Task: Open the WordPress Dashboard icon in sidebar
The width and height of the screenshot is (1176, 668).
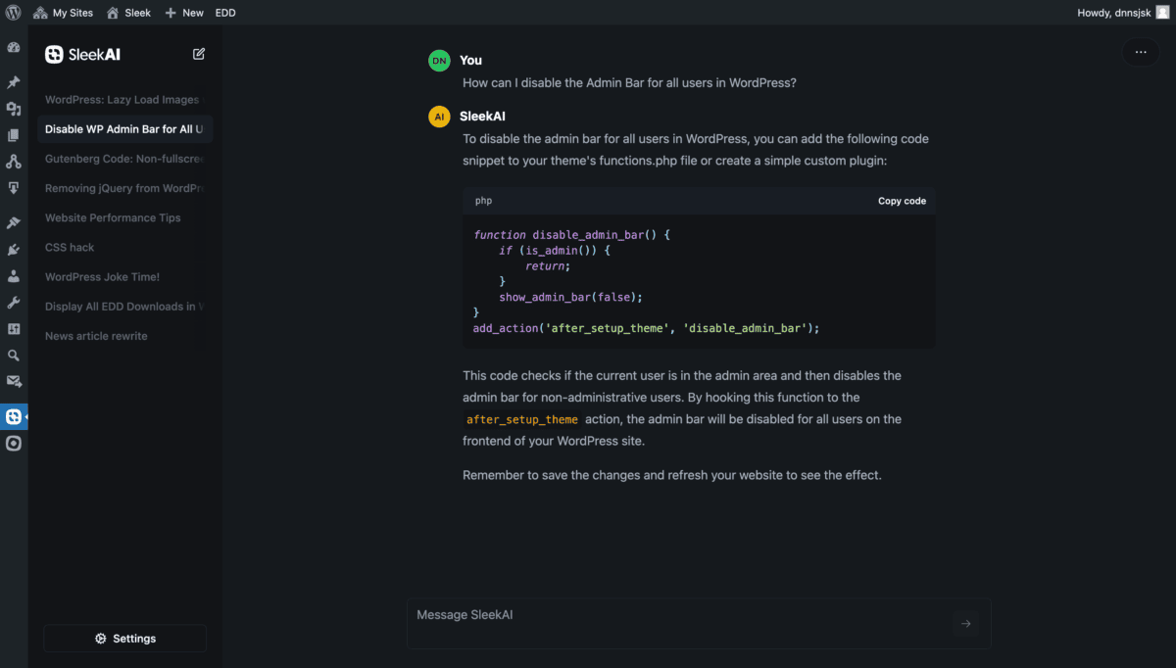Action: (x=14, y=47)
